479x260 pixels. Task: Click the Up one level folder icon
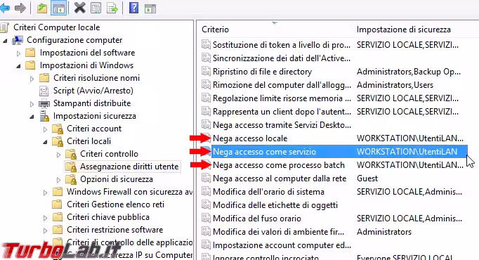(x=42, y=8)
